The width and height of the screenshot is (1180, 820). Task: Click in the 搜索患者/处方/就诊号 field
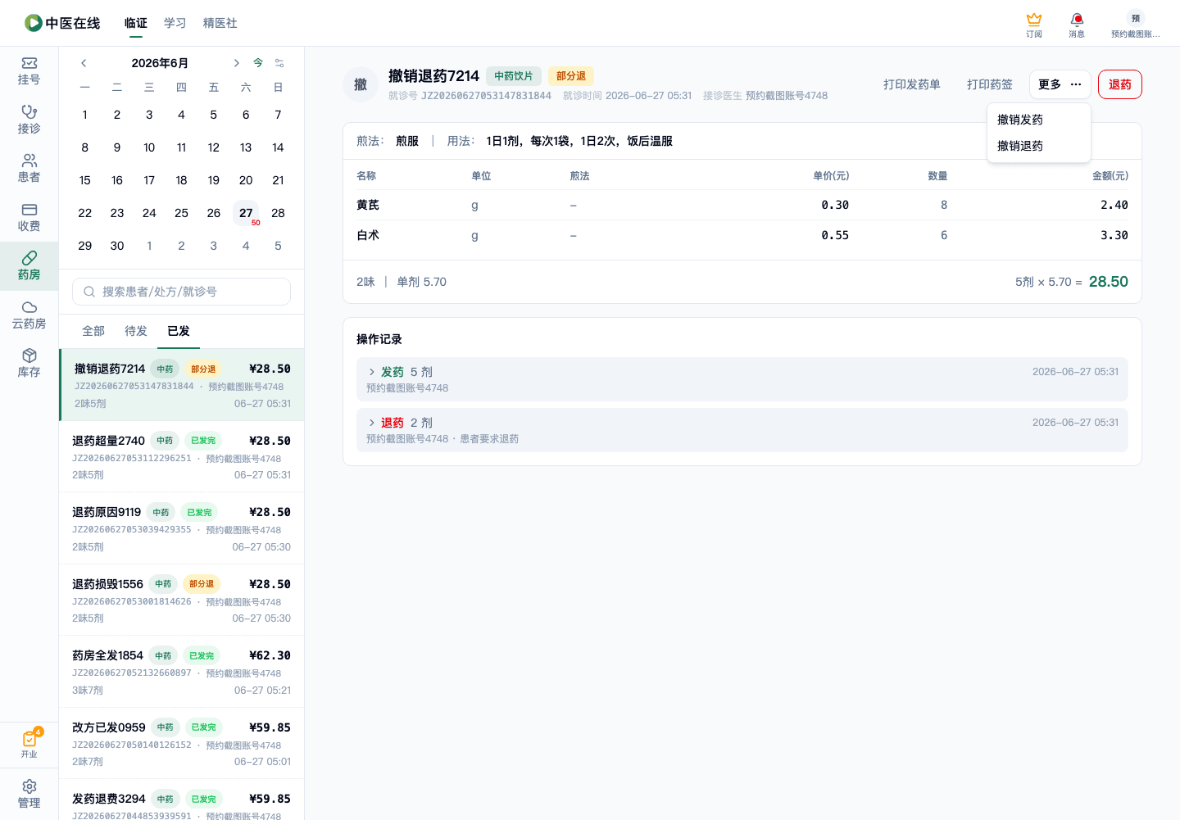[181, 292]
